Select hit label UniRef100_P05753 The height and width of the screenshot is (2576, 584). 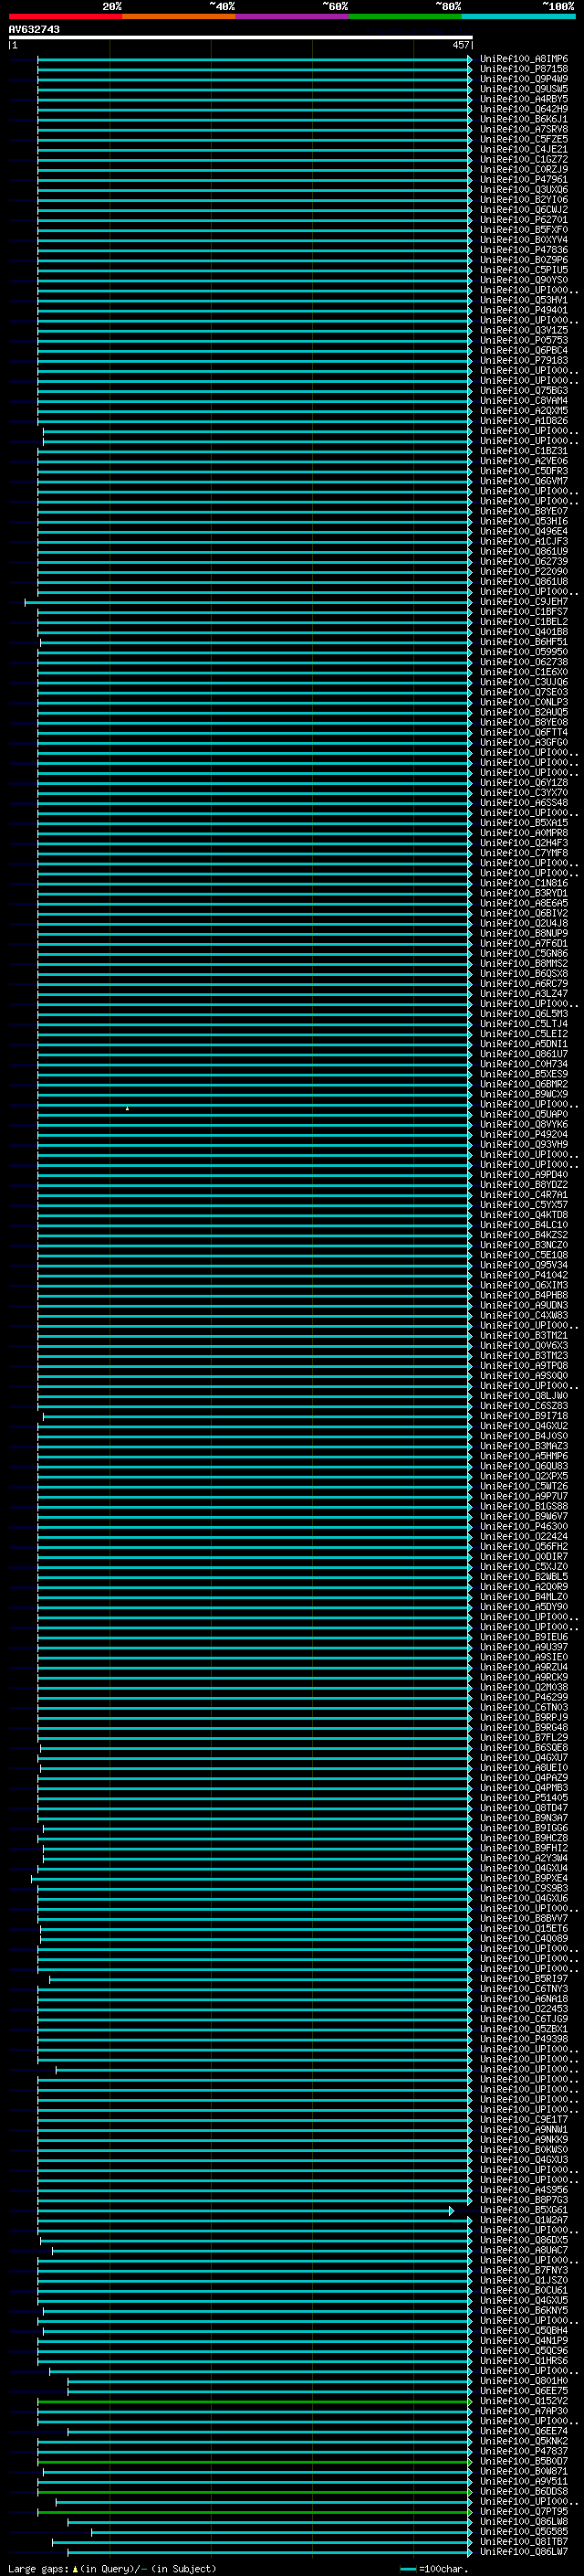pyautogui.click(x=523, y=341)
